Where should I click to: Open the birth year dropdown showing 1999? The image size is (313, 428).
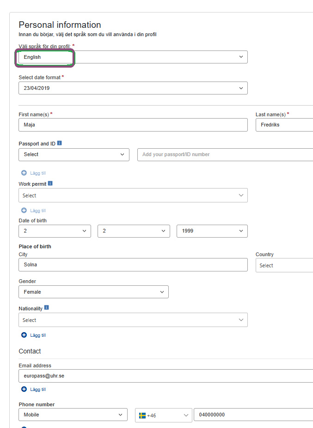[x=212, y=231]
